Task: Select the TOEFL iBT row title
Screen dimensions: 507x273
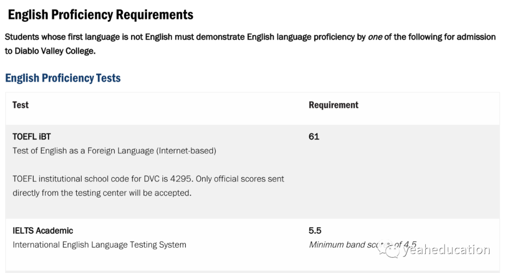Action: 32,136
